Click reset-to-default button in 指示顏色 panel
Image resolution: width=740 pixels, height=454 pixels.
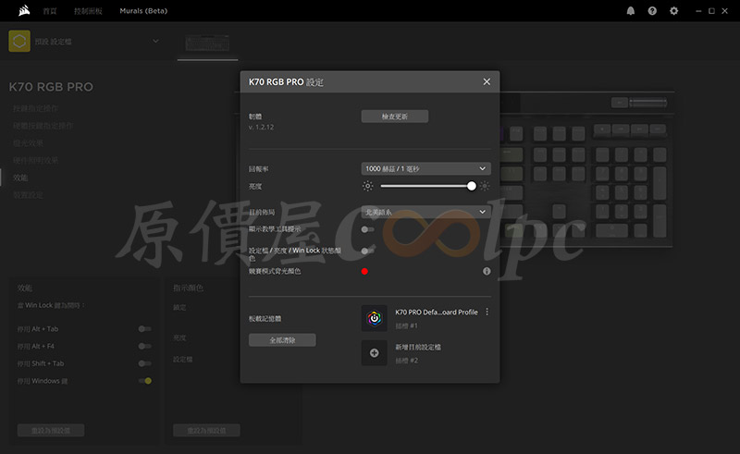206,430
